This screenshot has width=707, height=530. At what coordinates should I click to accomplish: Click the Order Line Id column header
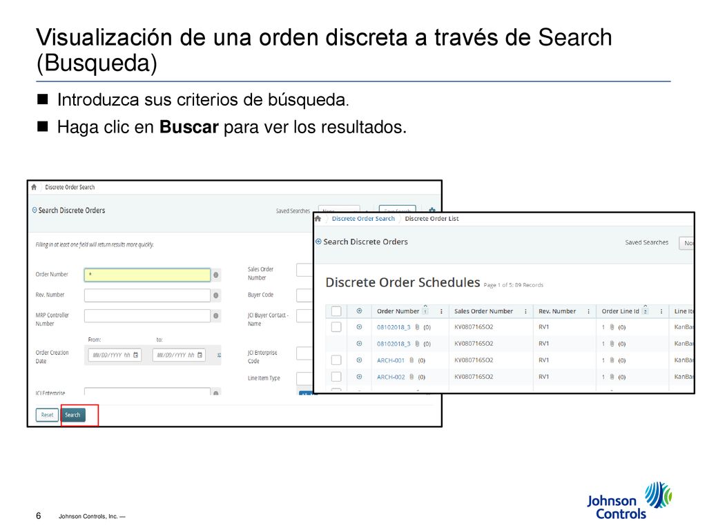[x=620, y=311]
